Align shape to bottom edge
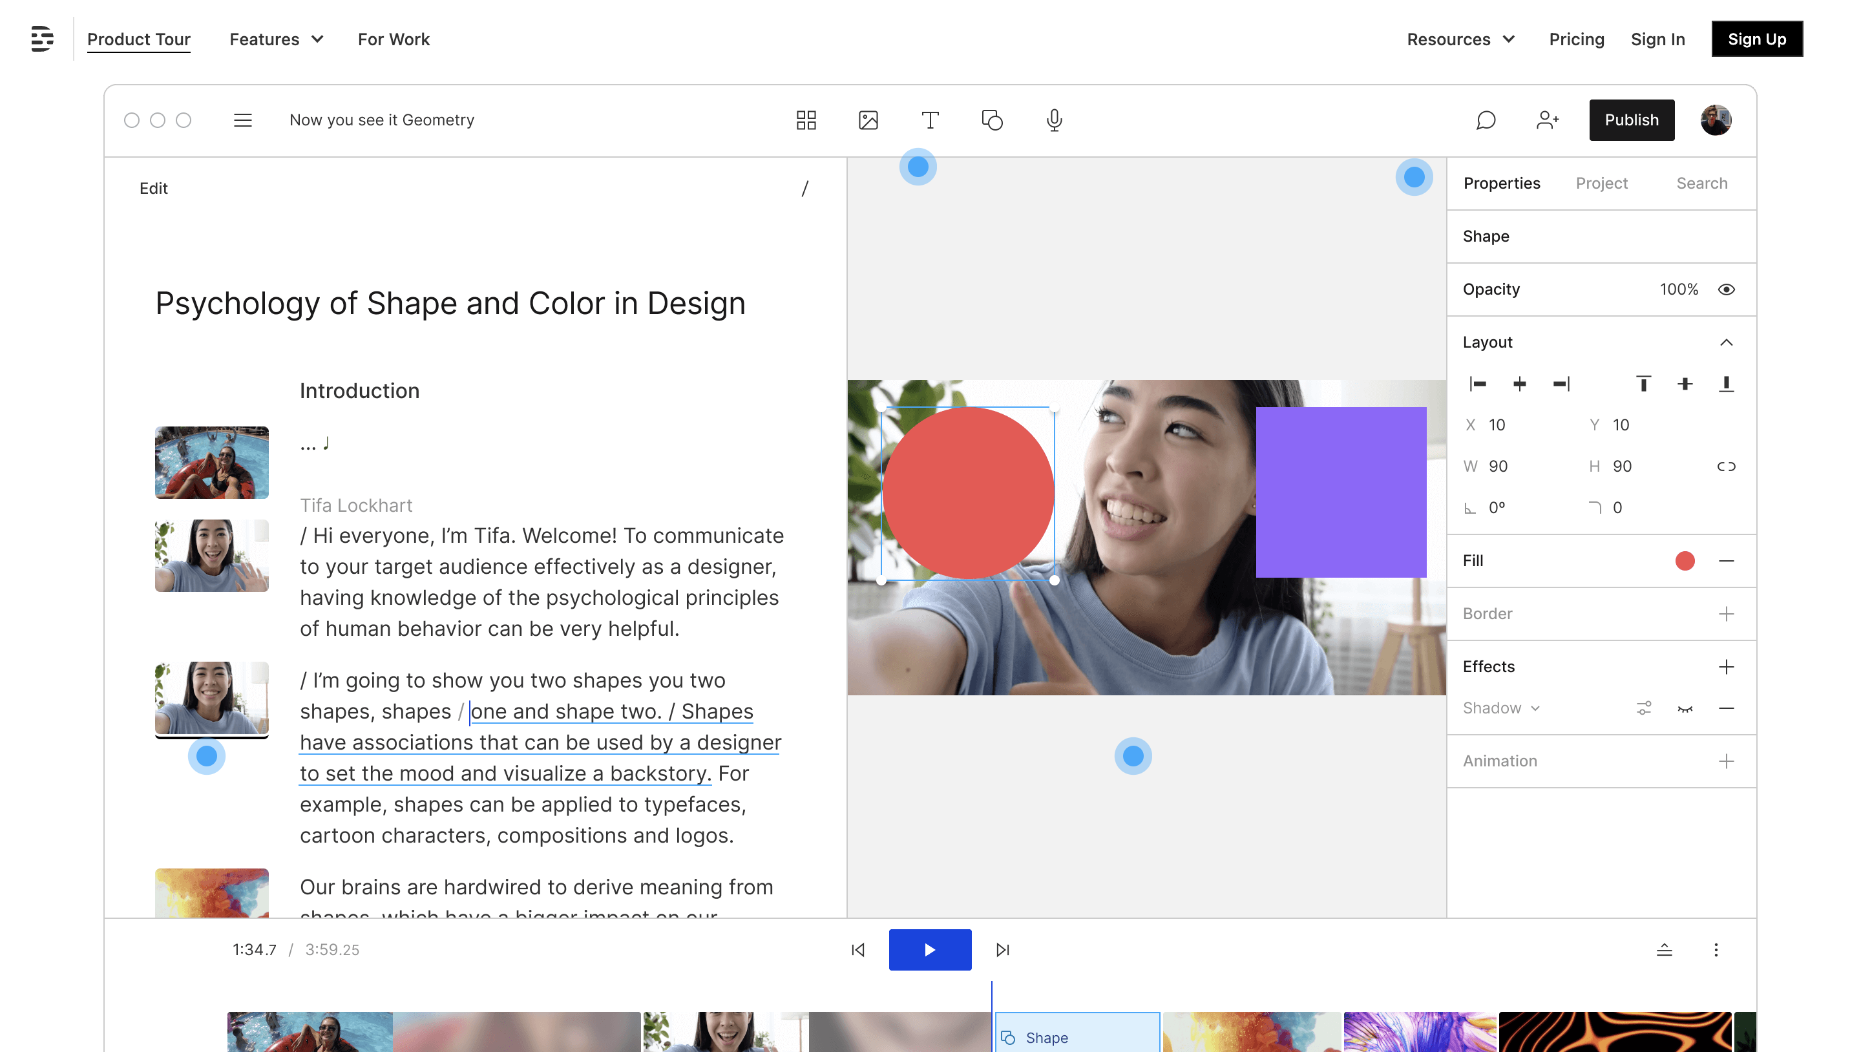The image size is (1861, 1052). [1726, 384]
